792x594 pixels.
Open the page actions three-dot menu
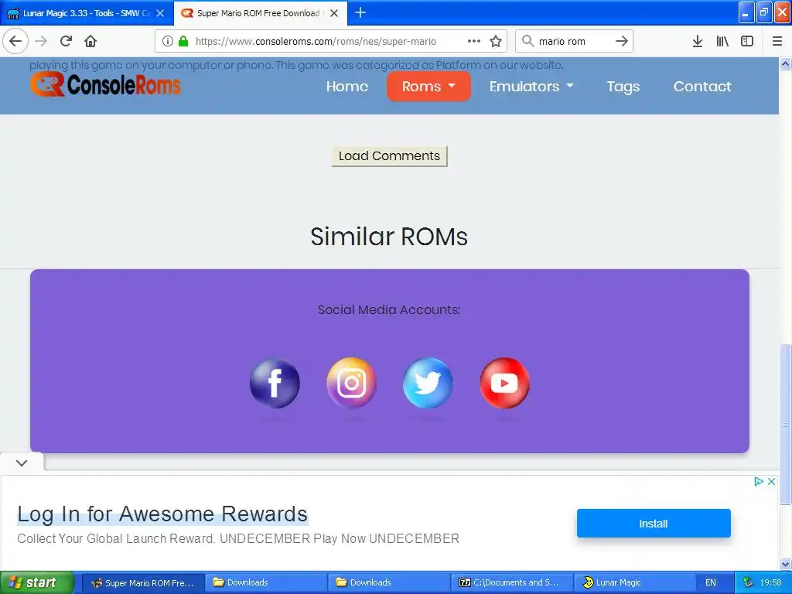(x=474, y=41)
